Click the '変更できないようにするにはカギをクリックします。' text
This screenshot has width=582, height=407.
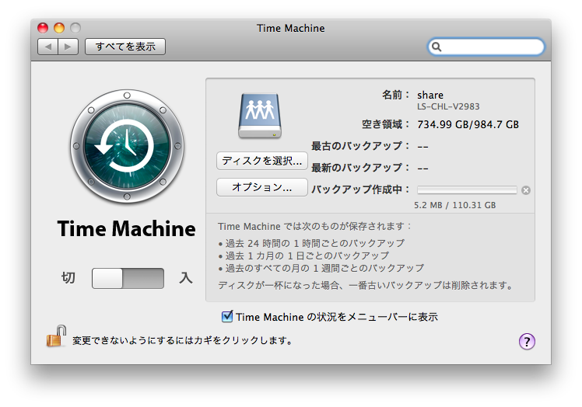tap(182, 340)
